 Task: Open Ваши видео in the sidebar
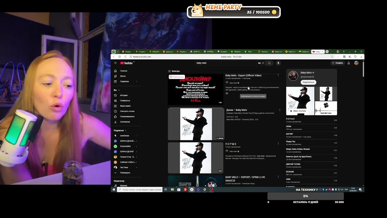pyautogui.click(x=125, y=106)
